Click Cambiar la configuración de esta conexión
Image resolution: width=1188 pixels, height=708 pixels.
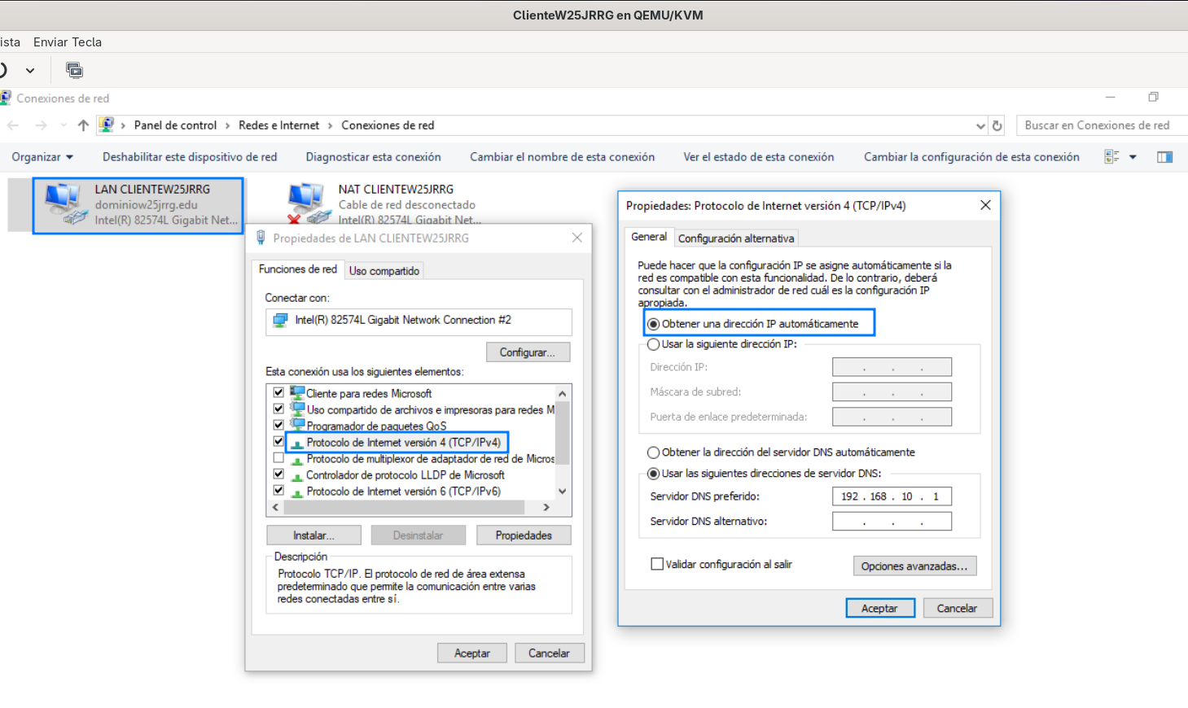coord(972,157)
